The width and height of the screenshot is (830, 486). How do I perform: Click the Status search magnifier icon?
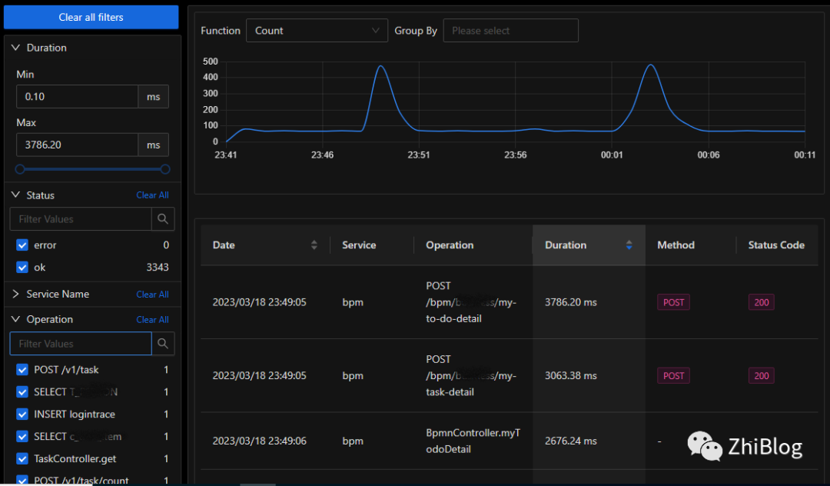163,218
